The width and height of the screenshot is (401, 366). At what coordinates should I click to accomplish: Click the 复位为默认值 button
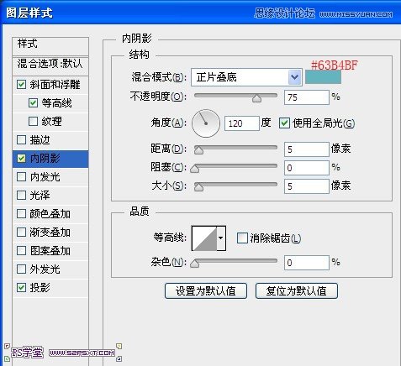(x=297, y=291)
